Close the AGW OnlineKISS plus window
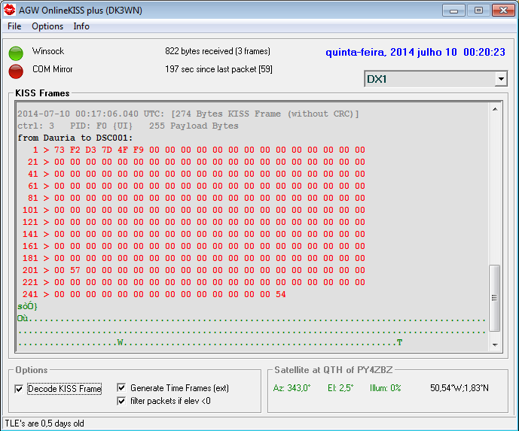 [x=502, y=10]
